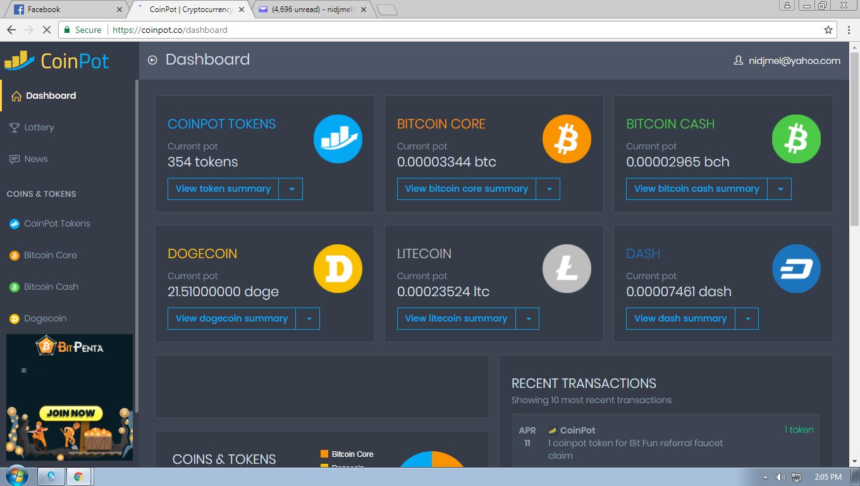
Task: Click the home icon next to Dashboard in sidebar
Action: coord(16,96)
